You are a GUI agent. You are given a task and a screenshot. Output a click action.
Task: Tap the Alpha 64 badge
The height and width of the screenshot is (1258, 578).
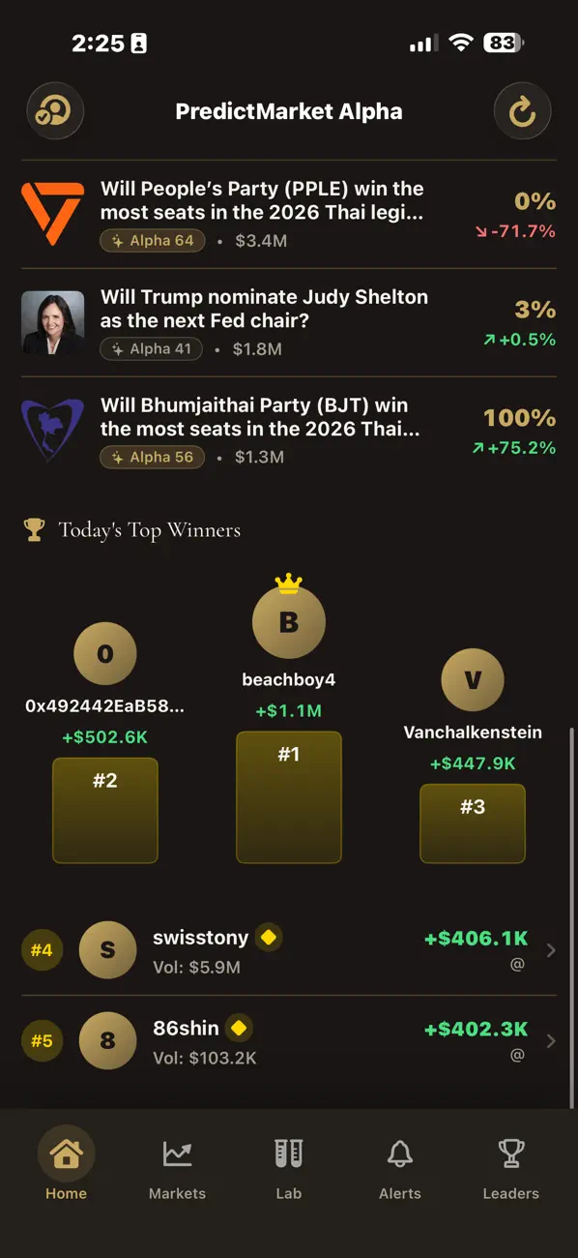pos(152,241)
